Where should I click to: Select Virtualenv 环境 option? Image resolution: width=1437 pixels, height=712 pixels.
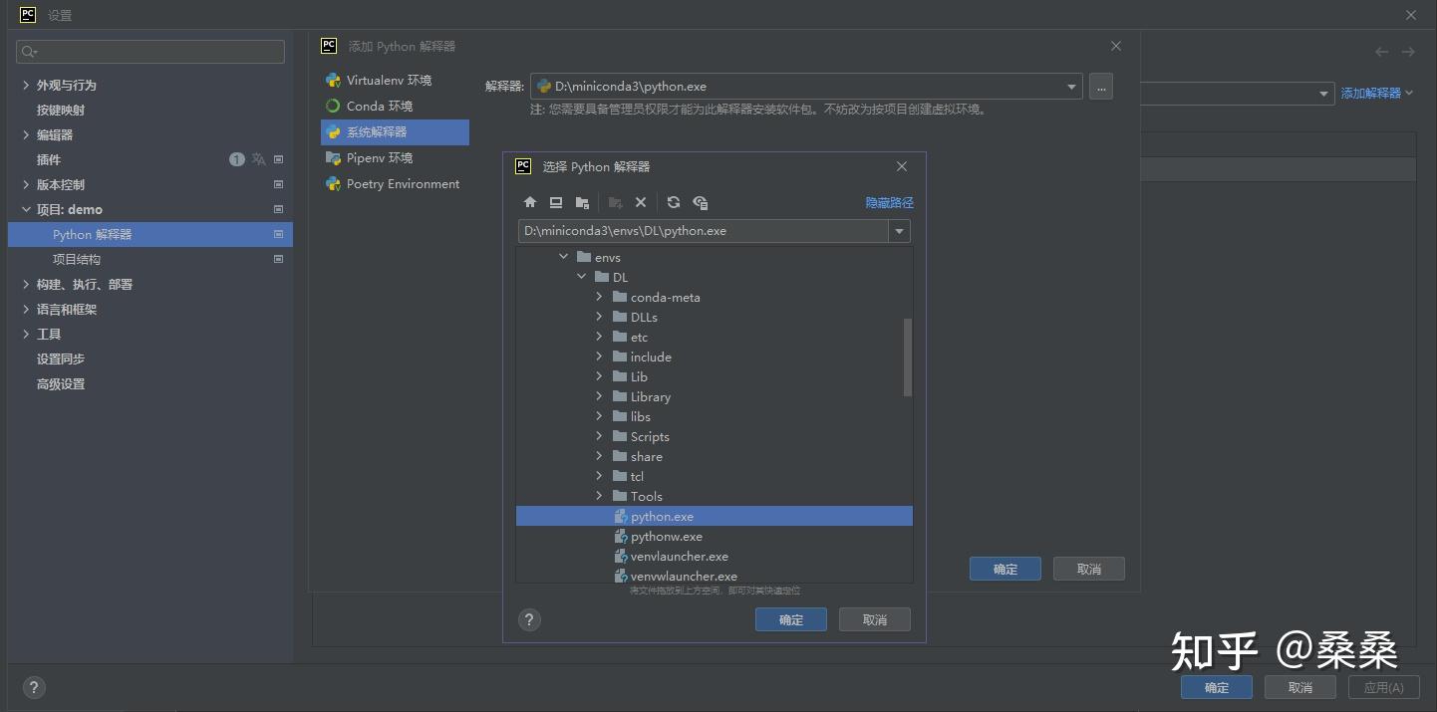tap(395, 80)
